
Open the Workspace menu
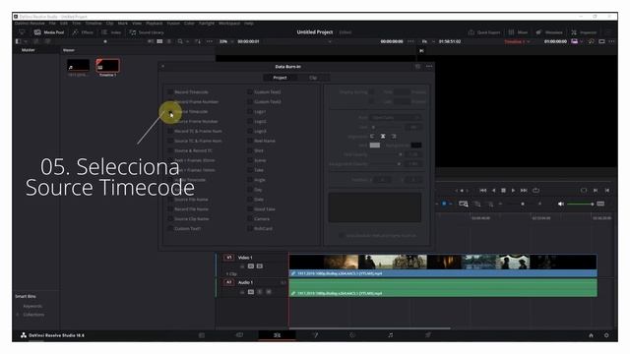point(229,24)
